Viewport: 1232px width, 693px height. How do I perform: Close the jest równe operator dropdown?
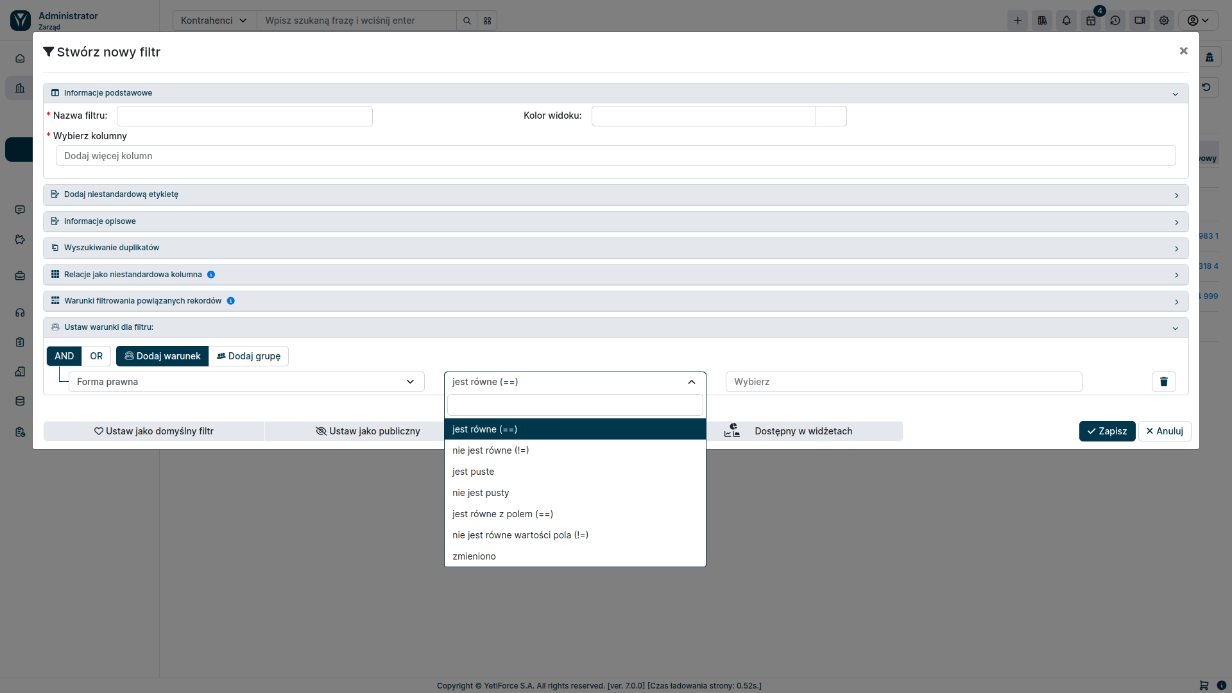point(575,382)
